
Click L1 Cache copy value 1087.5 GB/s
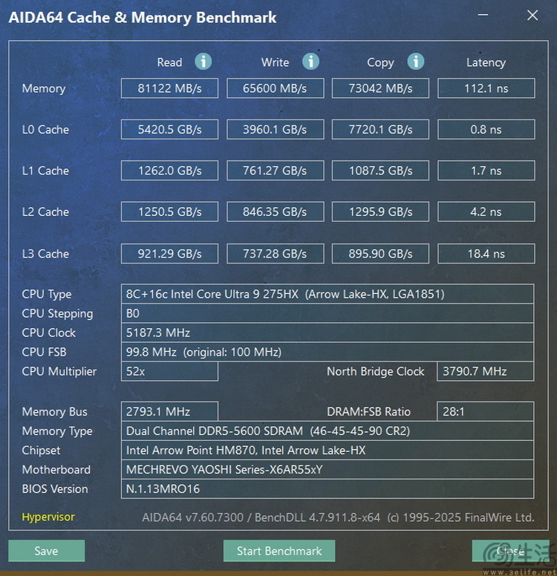[380, 171]
